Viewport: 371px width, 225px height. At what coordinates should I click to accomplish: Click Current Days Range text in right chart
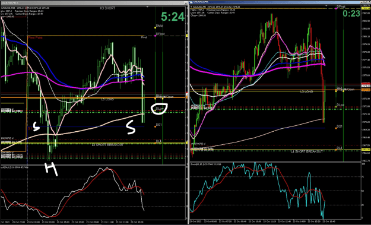(x=221, y=12)
